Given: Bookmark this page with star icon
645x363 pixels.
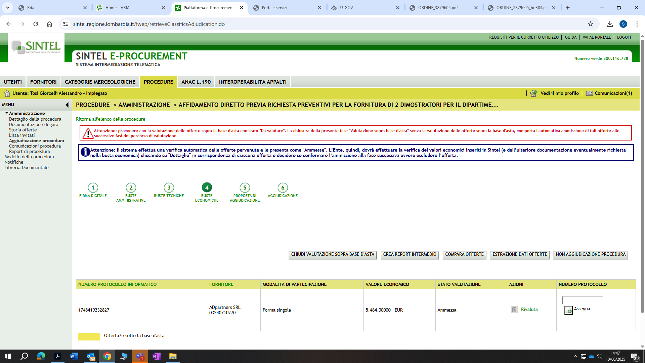Looking at the screenshot, I should (x=590, y=24).
